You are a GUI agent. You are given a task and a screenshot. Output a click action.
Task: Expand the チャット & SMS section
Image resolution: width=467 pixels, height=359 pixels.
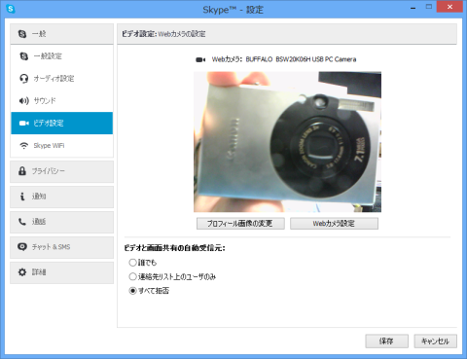[62, 247]
